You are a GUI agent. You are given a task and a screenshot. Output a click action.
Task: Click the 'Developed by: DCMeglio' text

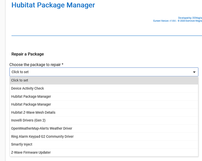click(190, 18)
